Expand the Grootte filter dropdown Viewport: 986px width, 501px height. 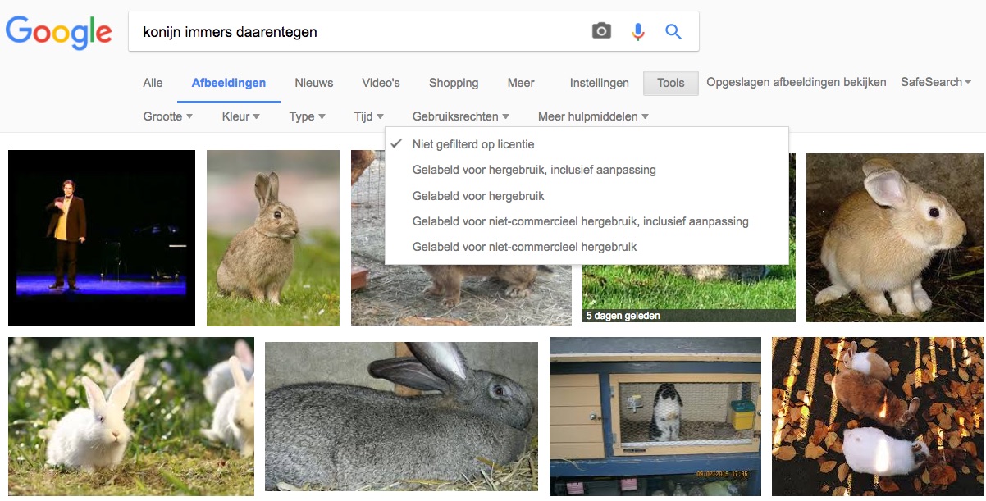[x=167, y=116]
